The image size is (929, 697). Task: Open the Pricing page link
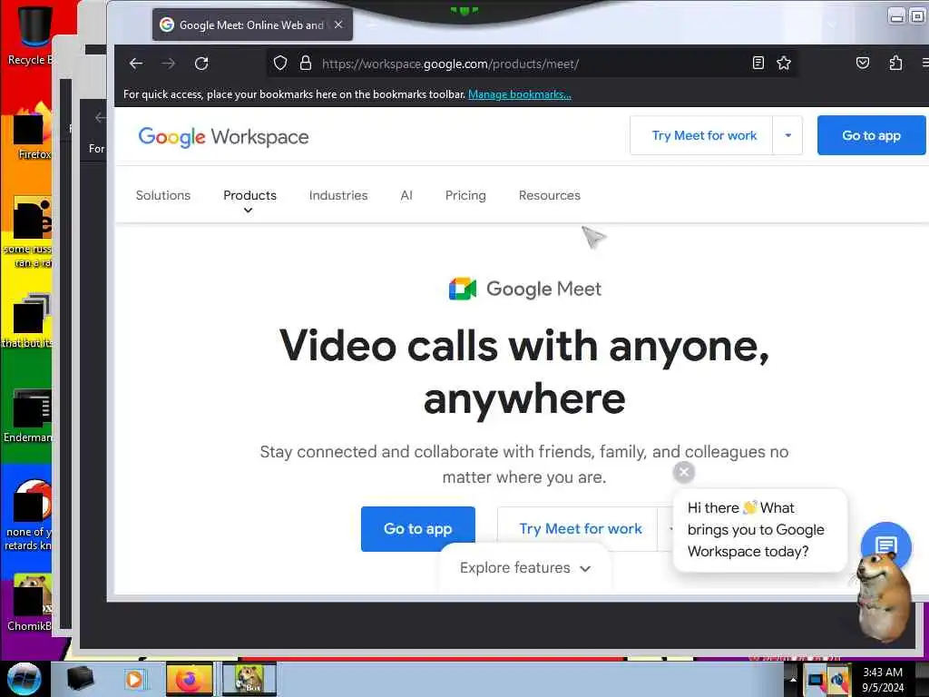click(x=465, y=196)
